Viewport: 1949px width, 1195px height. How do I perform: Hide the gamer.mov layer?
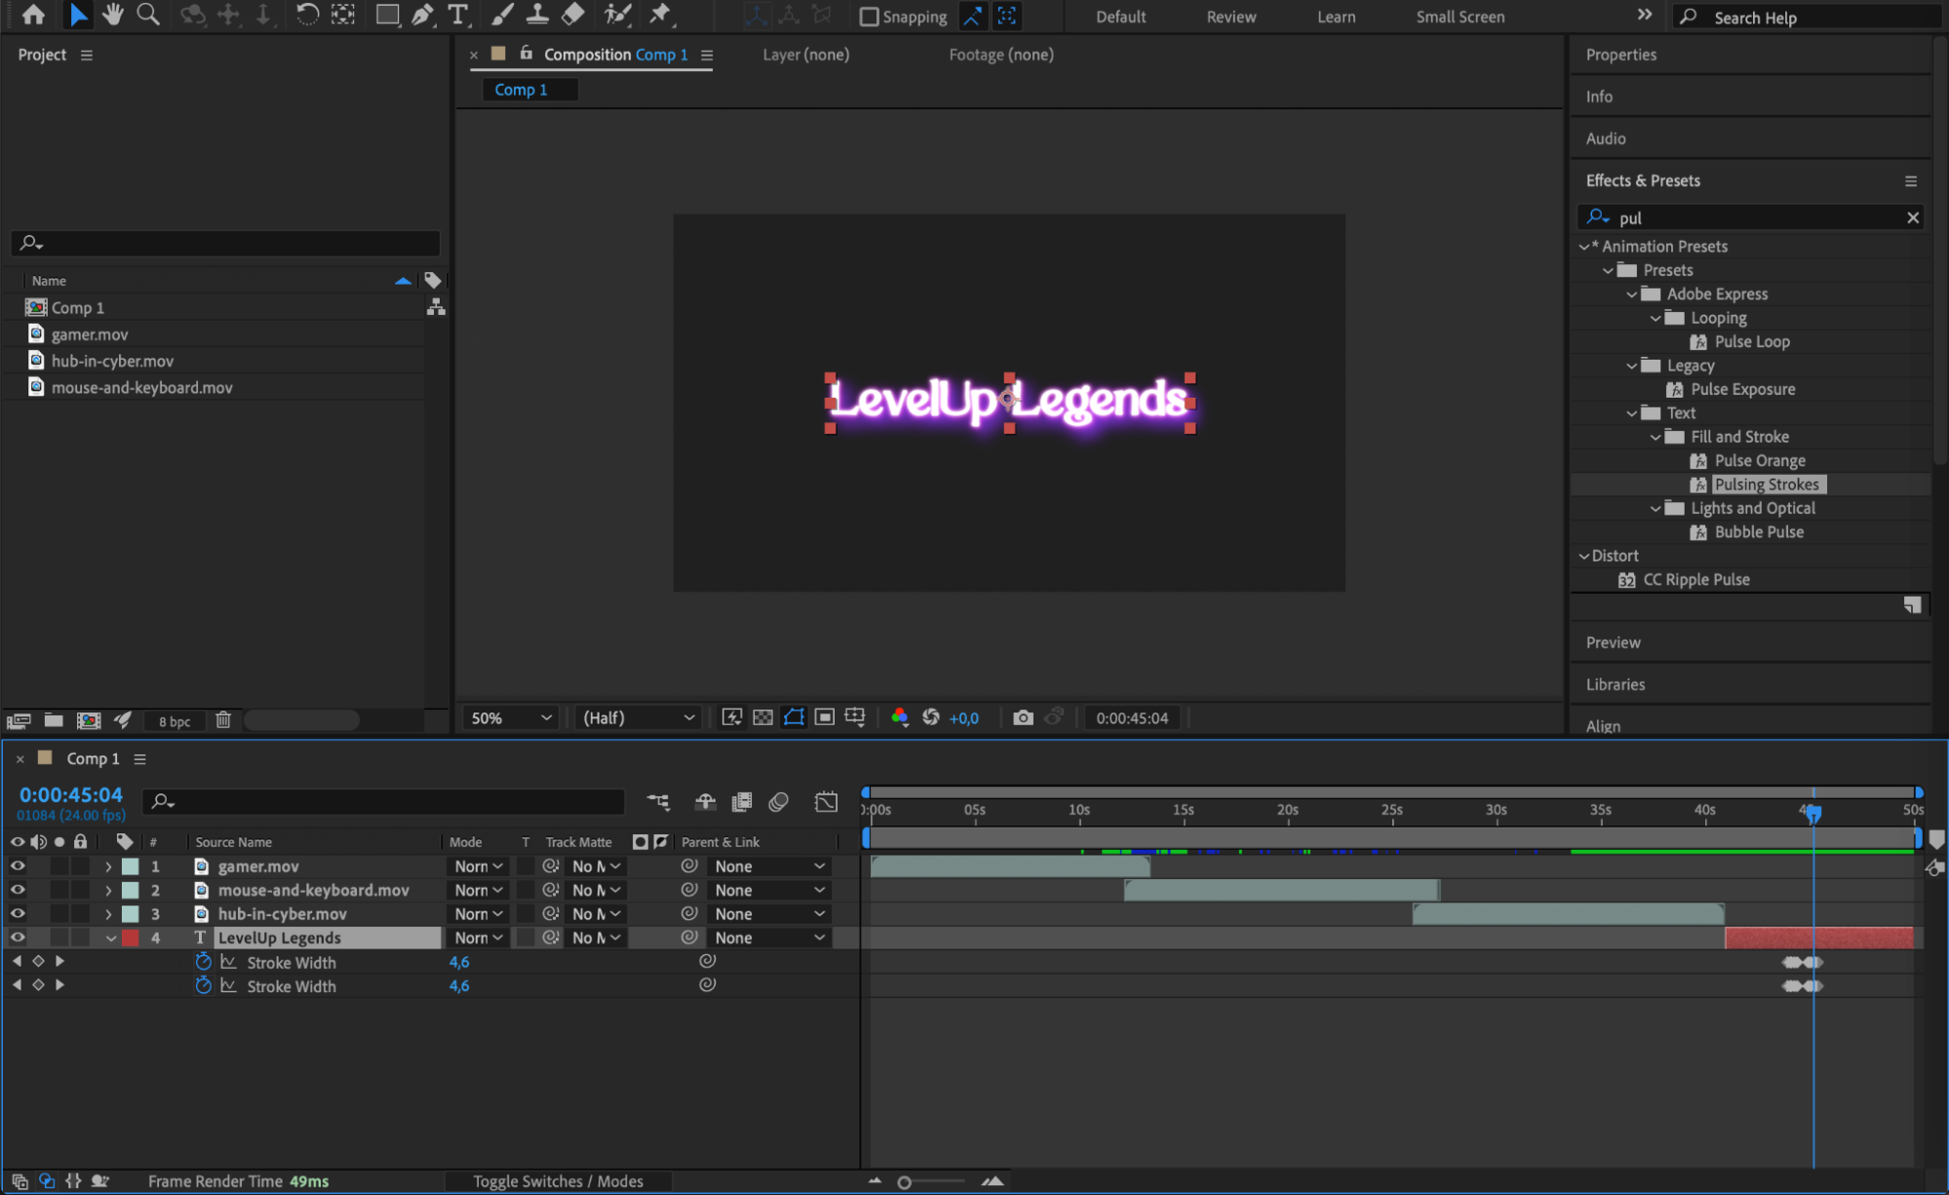coord(18,867)
